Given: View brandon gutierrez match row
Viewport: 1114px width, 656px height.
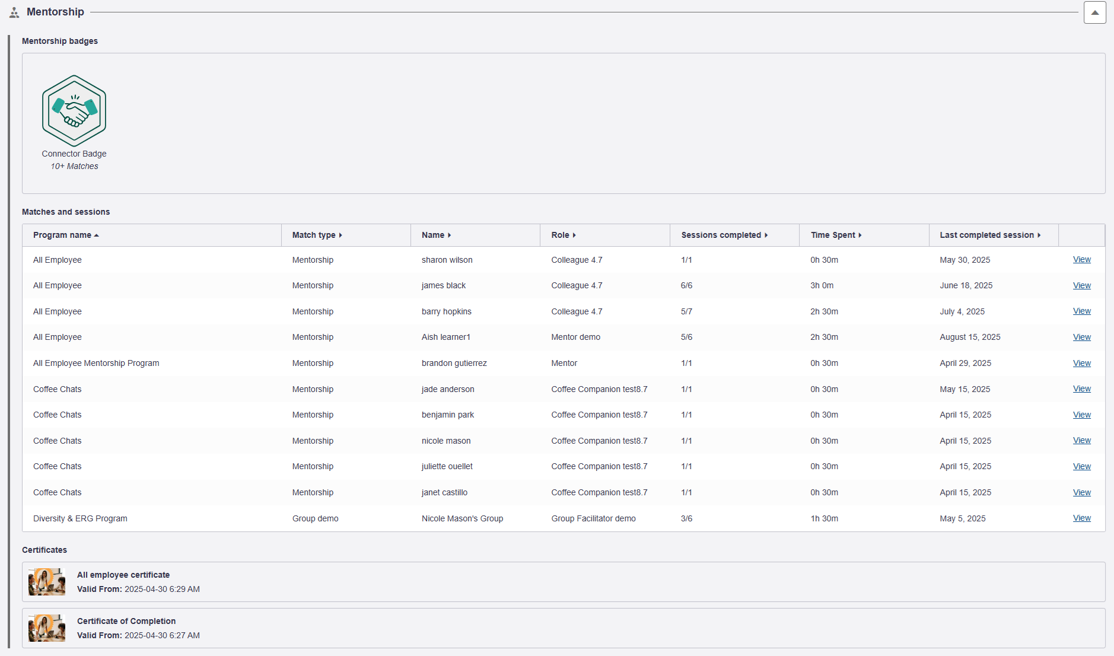Looking at the screenshot, I should coord(1081,364).
